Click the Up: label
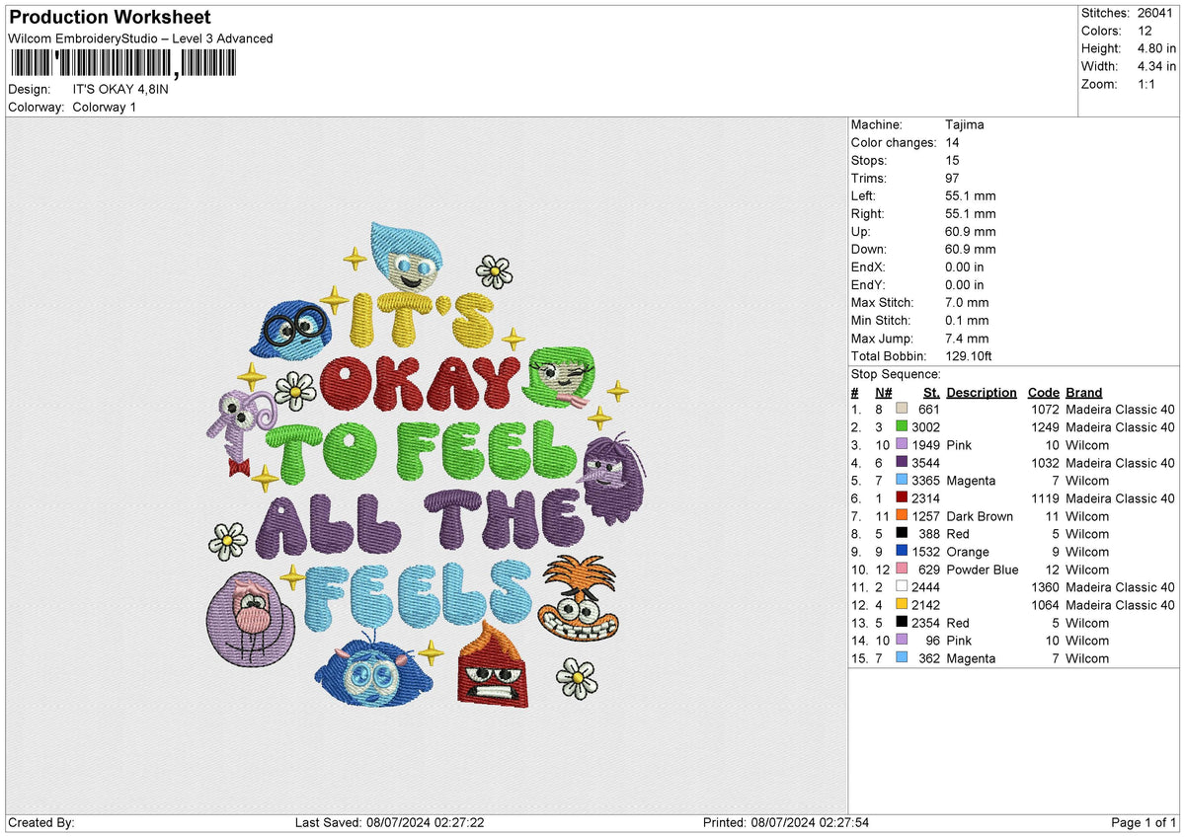The image size is (1185, 837). (861, 232)
